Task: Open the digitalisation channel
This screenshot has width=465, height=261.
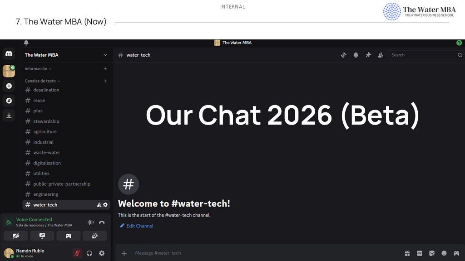Action: (x=66, y=163)
